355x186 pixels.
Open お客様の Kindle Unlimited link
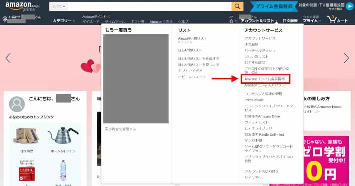tap(264, 135)
